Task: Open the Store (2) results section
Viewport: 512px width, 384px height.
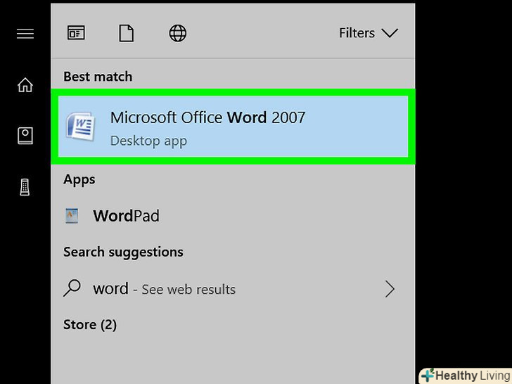Action: pyautogui.click(x=90, y=325)
